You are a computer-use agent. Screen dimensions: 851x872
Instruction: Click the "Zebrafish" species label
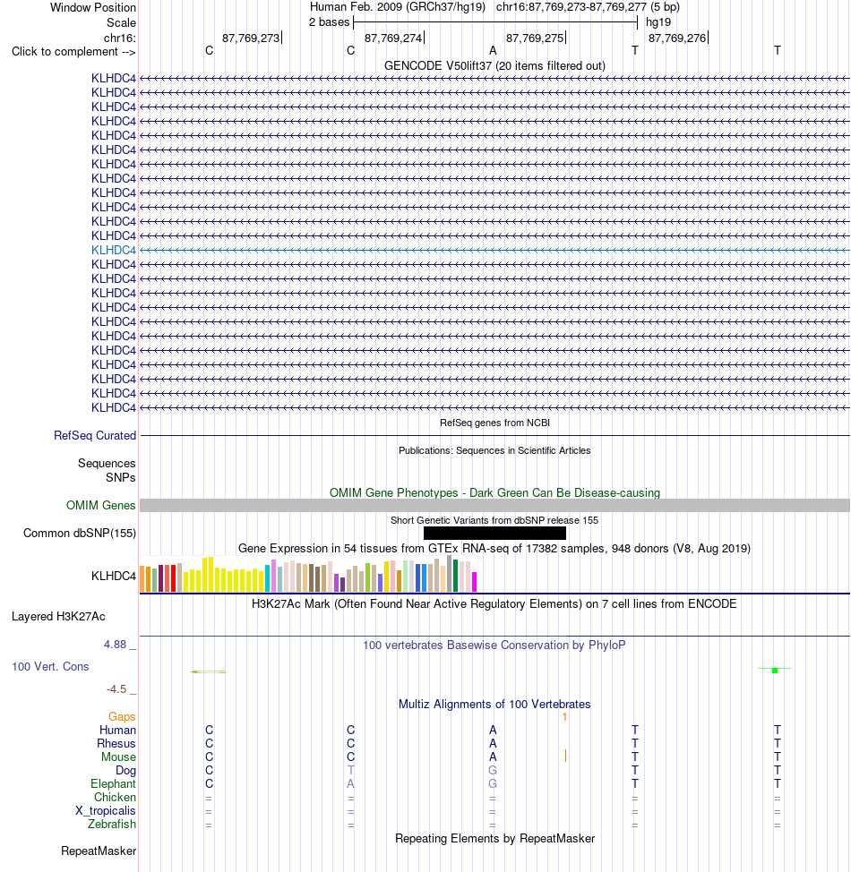111,825
